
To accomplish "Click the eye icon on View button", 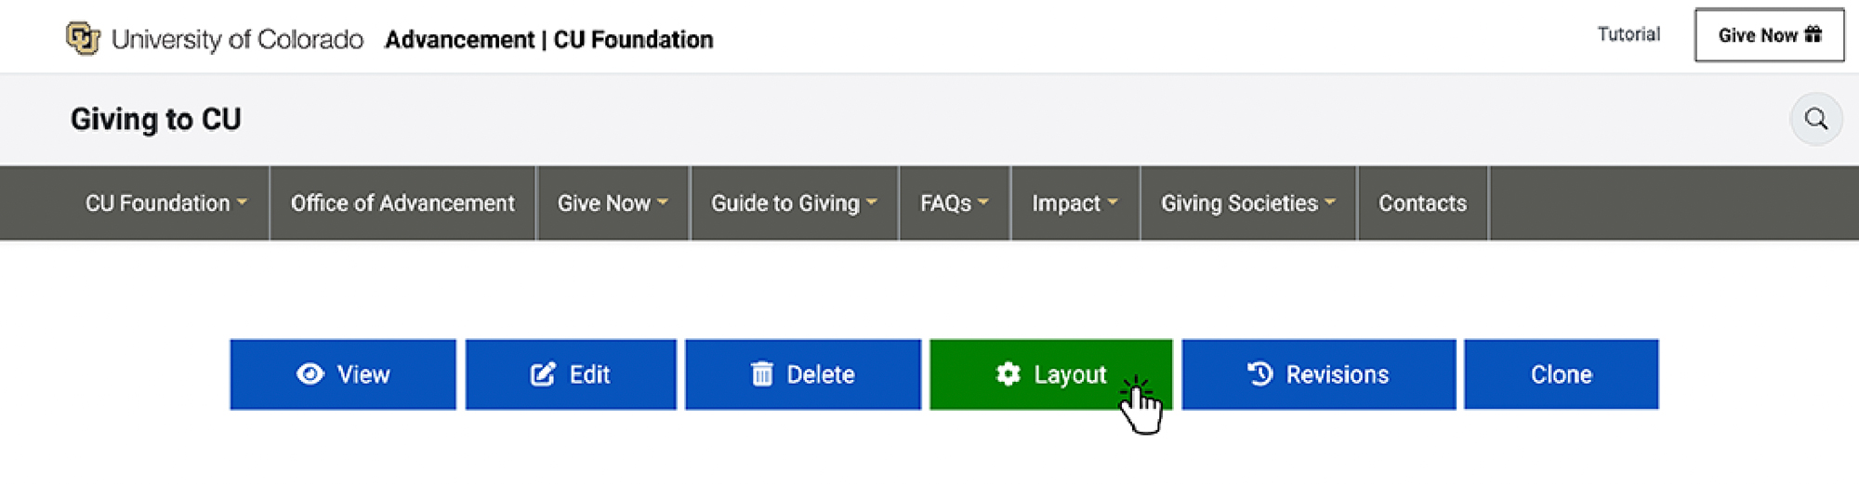I will coord(310,374).
